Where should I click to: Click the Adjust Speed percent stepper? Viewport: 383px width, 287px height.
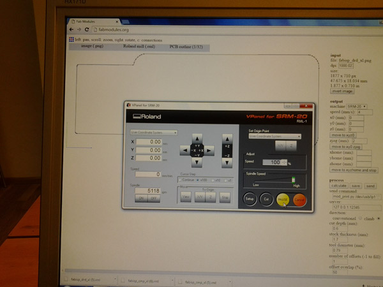[x=284, y=162]
